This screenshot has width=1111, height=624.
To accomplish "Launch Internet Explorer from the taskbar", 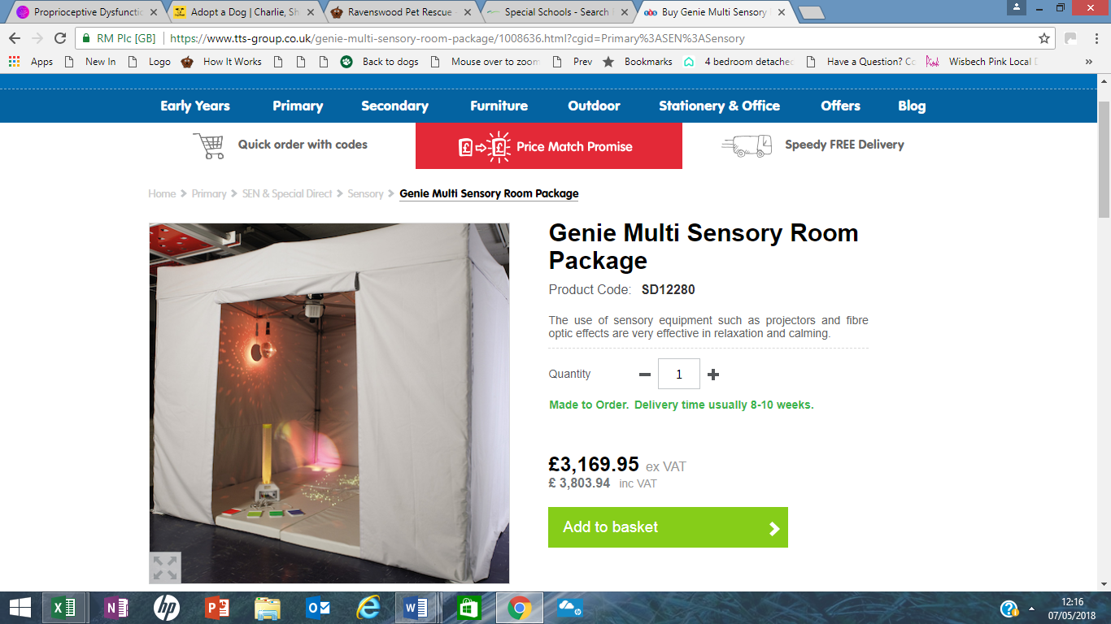I will pos(368,608).
